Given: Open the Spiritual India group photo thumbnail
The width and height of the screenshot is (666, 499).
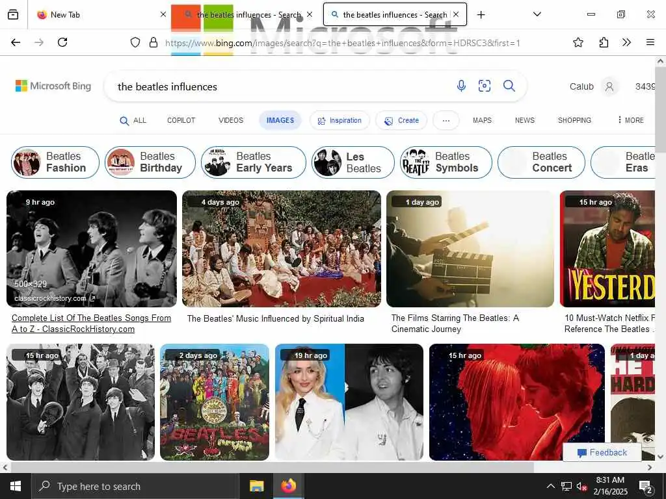Looking at the screenshot, I should (281, 249).
